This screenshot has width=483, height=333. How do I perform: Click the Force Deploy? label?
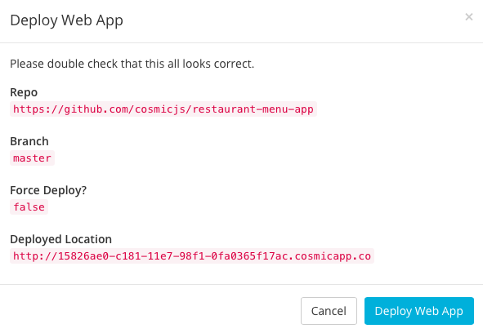[x=48, y=190]
